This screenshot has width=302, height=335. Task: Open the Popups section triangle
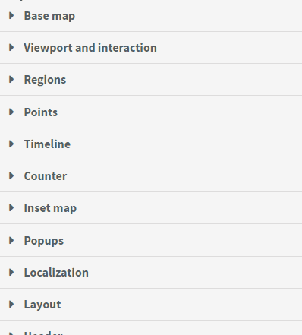[11, 240]
